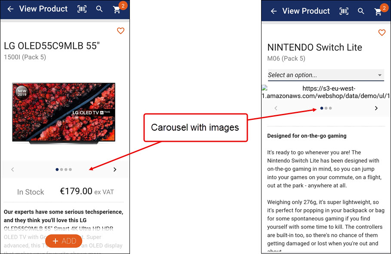This screenshot has width=391, height=254.
Task: Open the barcode scanner icon
Action: (x=82, y=9)
